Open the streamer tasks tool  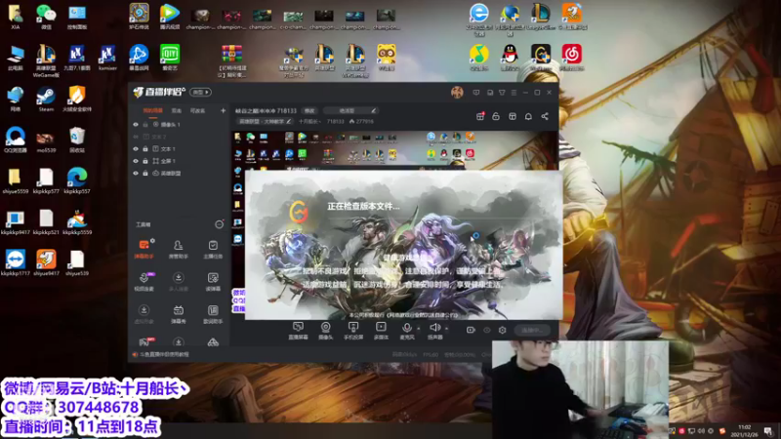213,248
